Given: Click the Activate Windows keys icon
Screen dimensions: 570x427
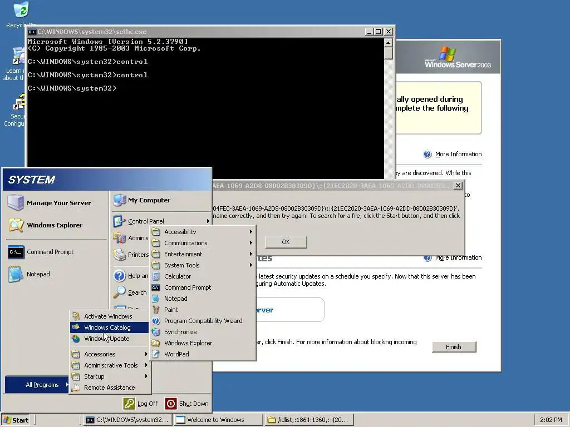Looking at the screenshot, I should [x=76, y=316].
